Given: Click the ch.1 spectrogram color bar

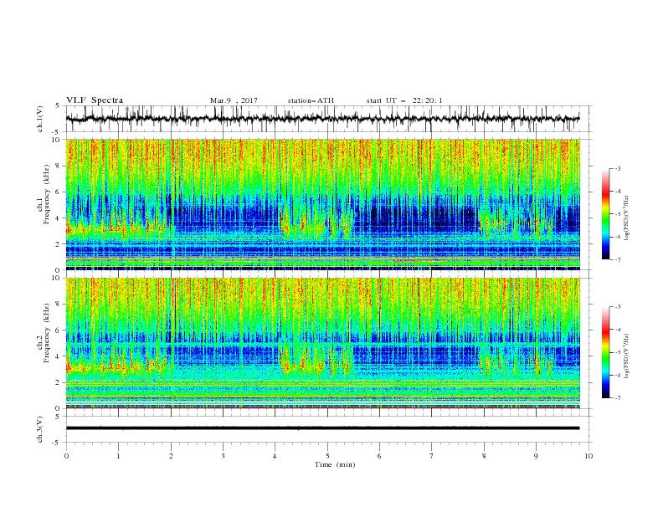Looking at the screenshot, I should [605, 214].
